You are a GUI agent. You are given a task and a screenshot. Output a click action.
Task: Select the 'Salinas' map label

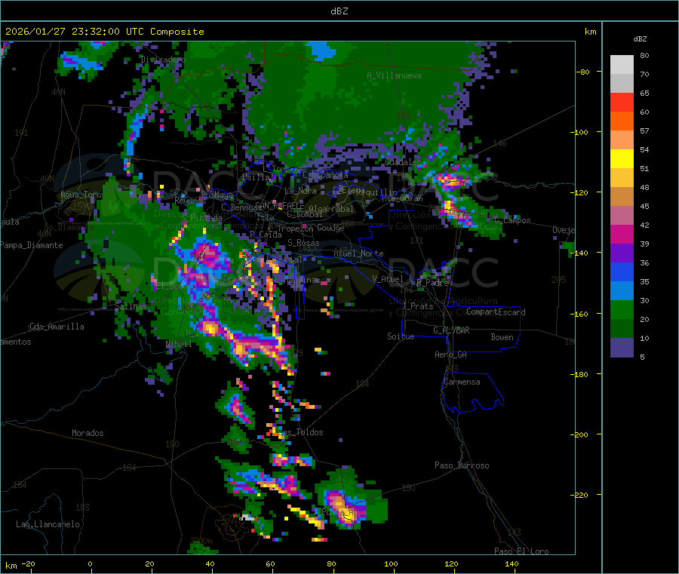pyautogui.click(x=131, y=306)
